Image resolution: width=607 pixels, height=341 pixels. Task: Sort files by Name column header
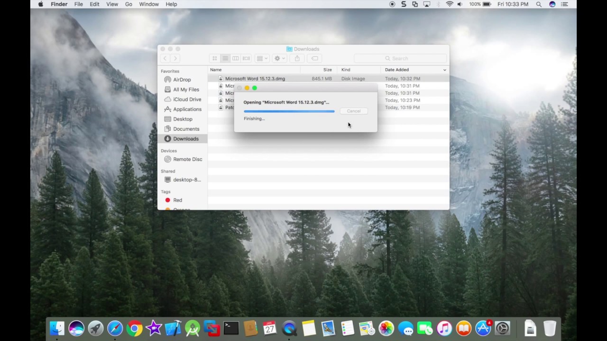point(254,70)
